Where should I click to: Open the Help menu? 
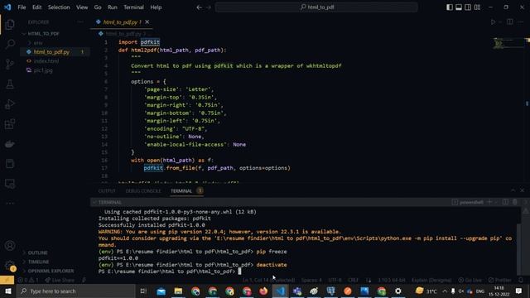(156, 7)
